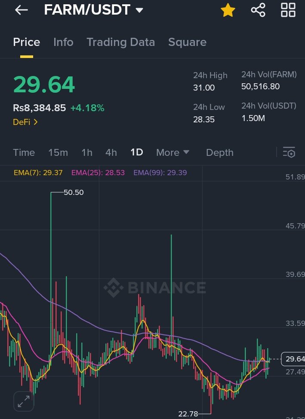Screen dimensions: 305x419
Task: Tap the 24h Vol(FARM) value 50,516.80
Action: click(x=261, y=86)
